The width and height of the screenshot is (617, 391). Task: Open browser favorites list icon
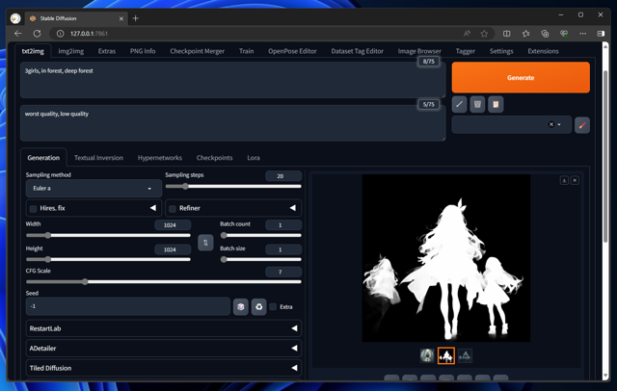pyautogui.click(x=525, y=34)
